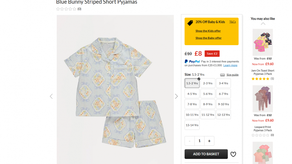Screen dimensions: 292x164
Task: Open the Shop the Baby offer link
Action: [x=208, y=38]
